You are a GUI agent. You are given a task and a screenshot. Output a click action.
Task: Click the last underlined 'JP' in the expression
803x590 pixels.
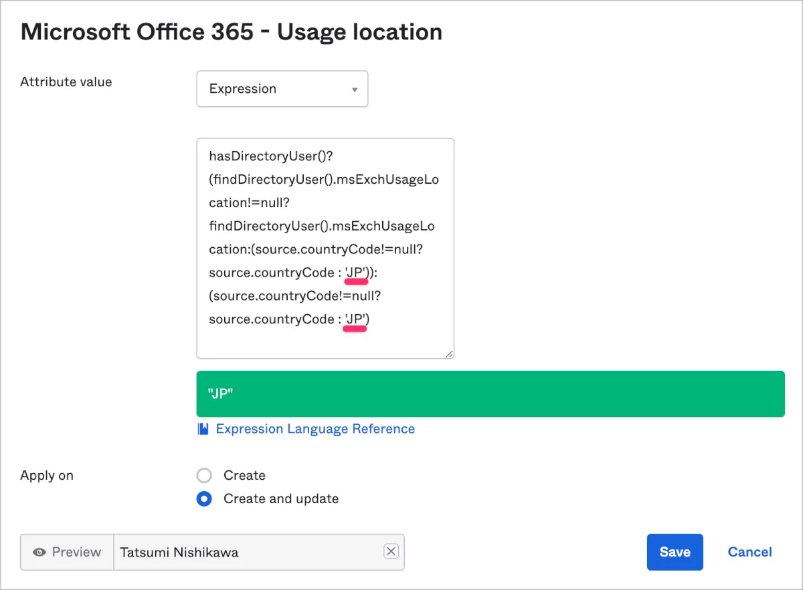[x=355, y=319]
